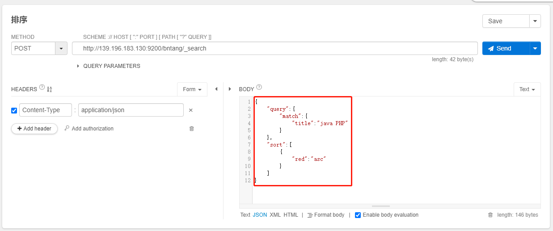Click the application/json header value field
Image resolution: width=553 pixels, height=231 pixels.
pyautogui.click(x=131, y=110)
